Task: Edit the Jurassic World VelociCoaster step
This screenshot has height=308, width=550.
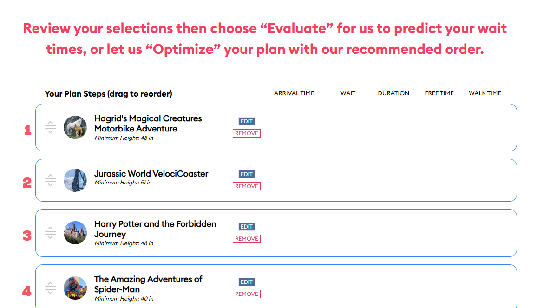Action: tap(247, 174)
